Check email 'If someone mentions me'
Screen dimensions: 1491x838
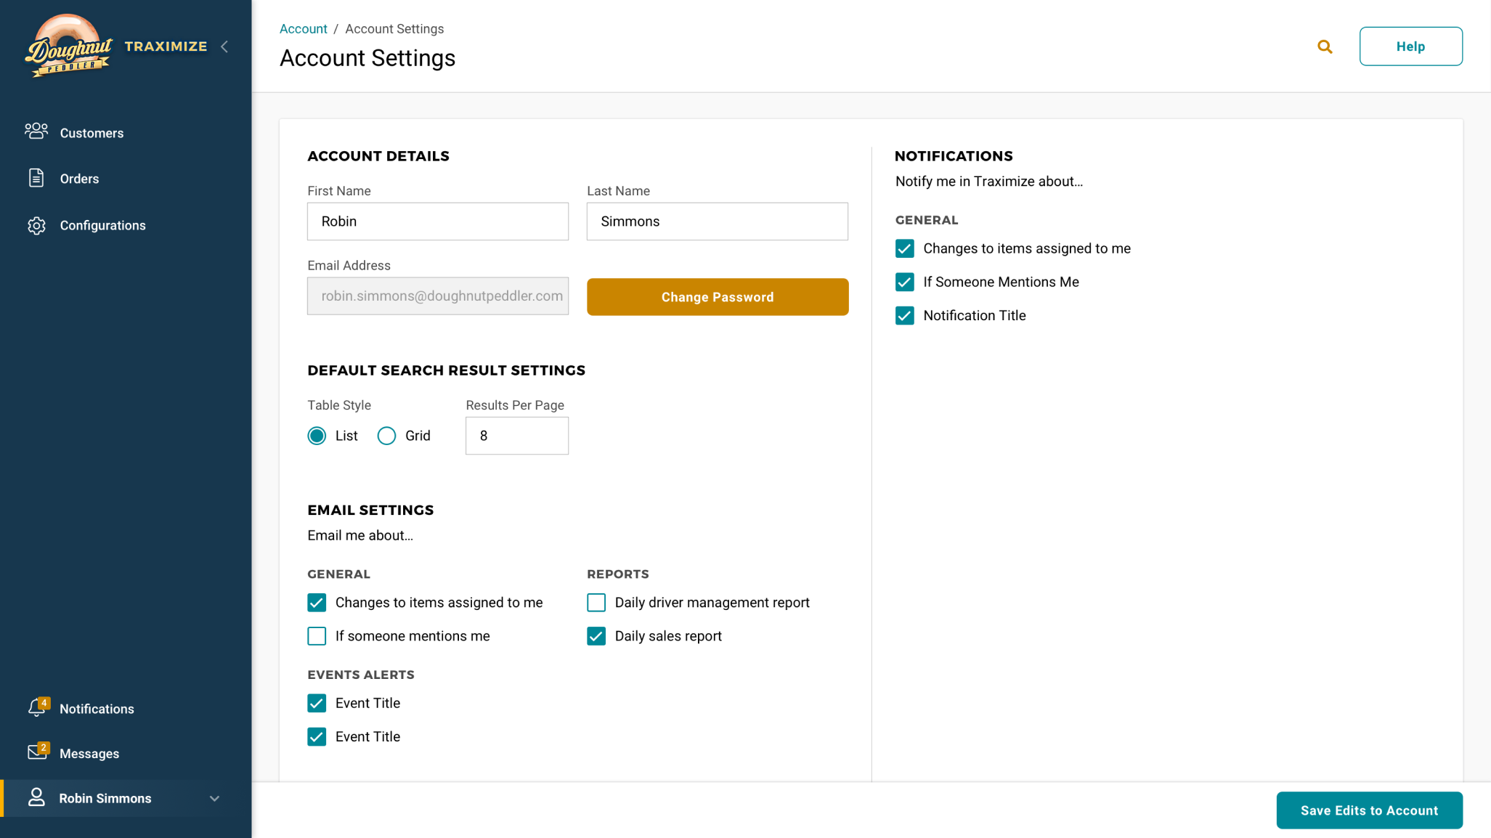click(317, 636)
